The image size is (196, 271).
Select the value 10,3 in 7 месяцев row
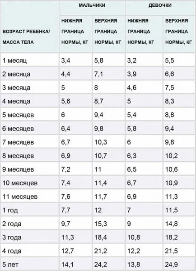pos(101,142)
